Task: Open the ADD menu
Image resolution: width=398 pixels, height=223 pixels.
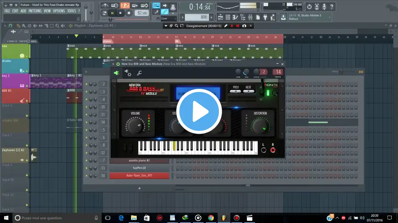Action: (x=23, y=11)
